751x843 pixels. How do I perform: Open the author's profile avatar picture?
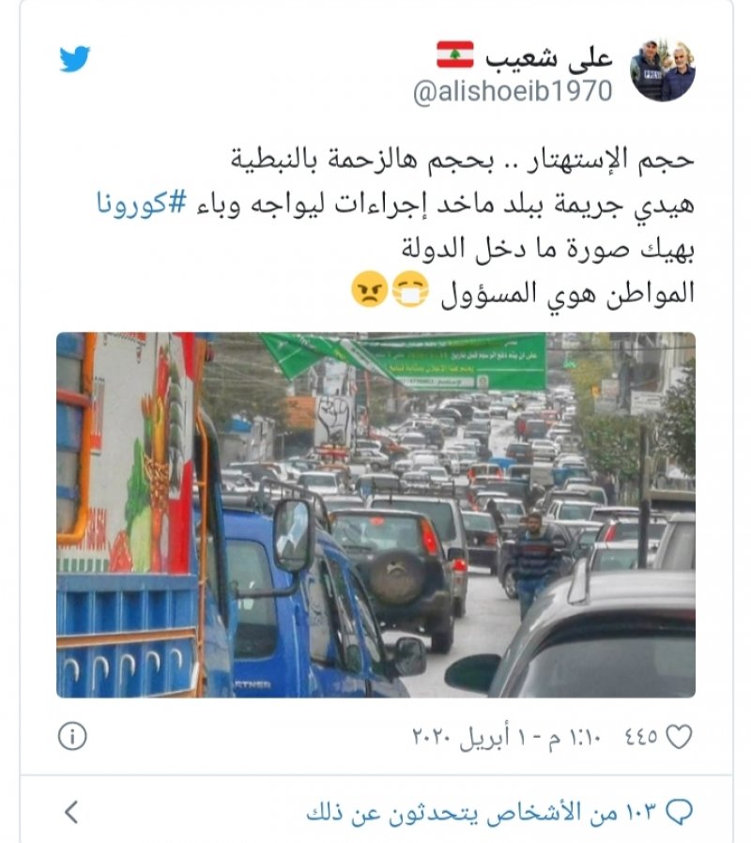[663, 69]
